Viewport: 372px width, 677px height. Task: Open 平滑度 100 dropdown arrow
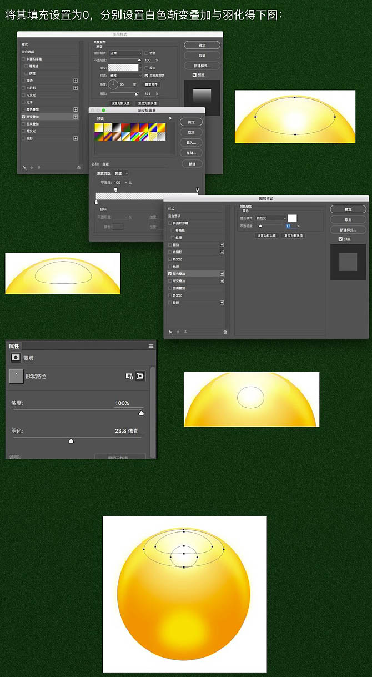coord(125,183)
